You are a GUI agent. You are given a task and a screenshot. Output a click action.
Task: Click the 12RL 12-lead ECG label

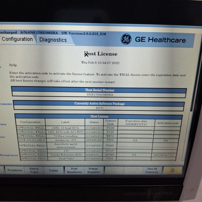tap(65, 128)
